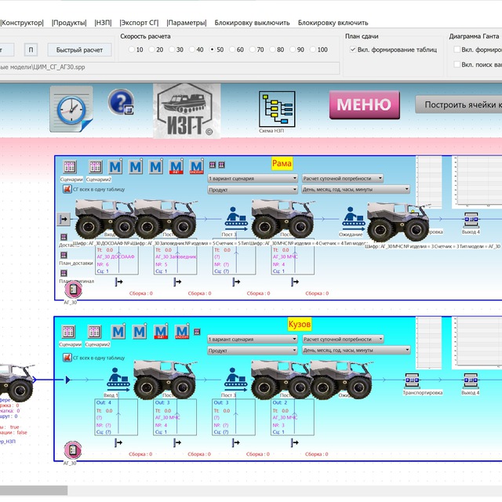The width and height of the screenshot is (502, 502).
Task: Select Блокировку выключить menu item
Action: pyautogui.click(x=252, y=23)
